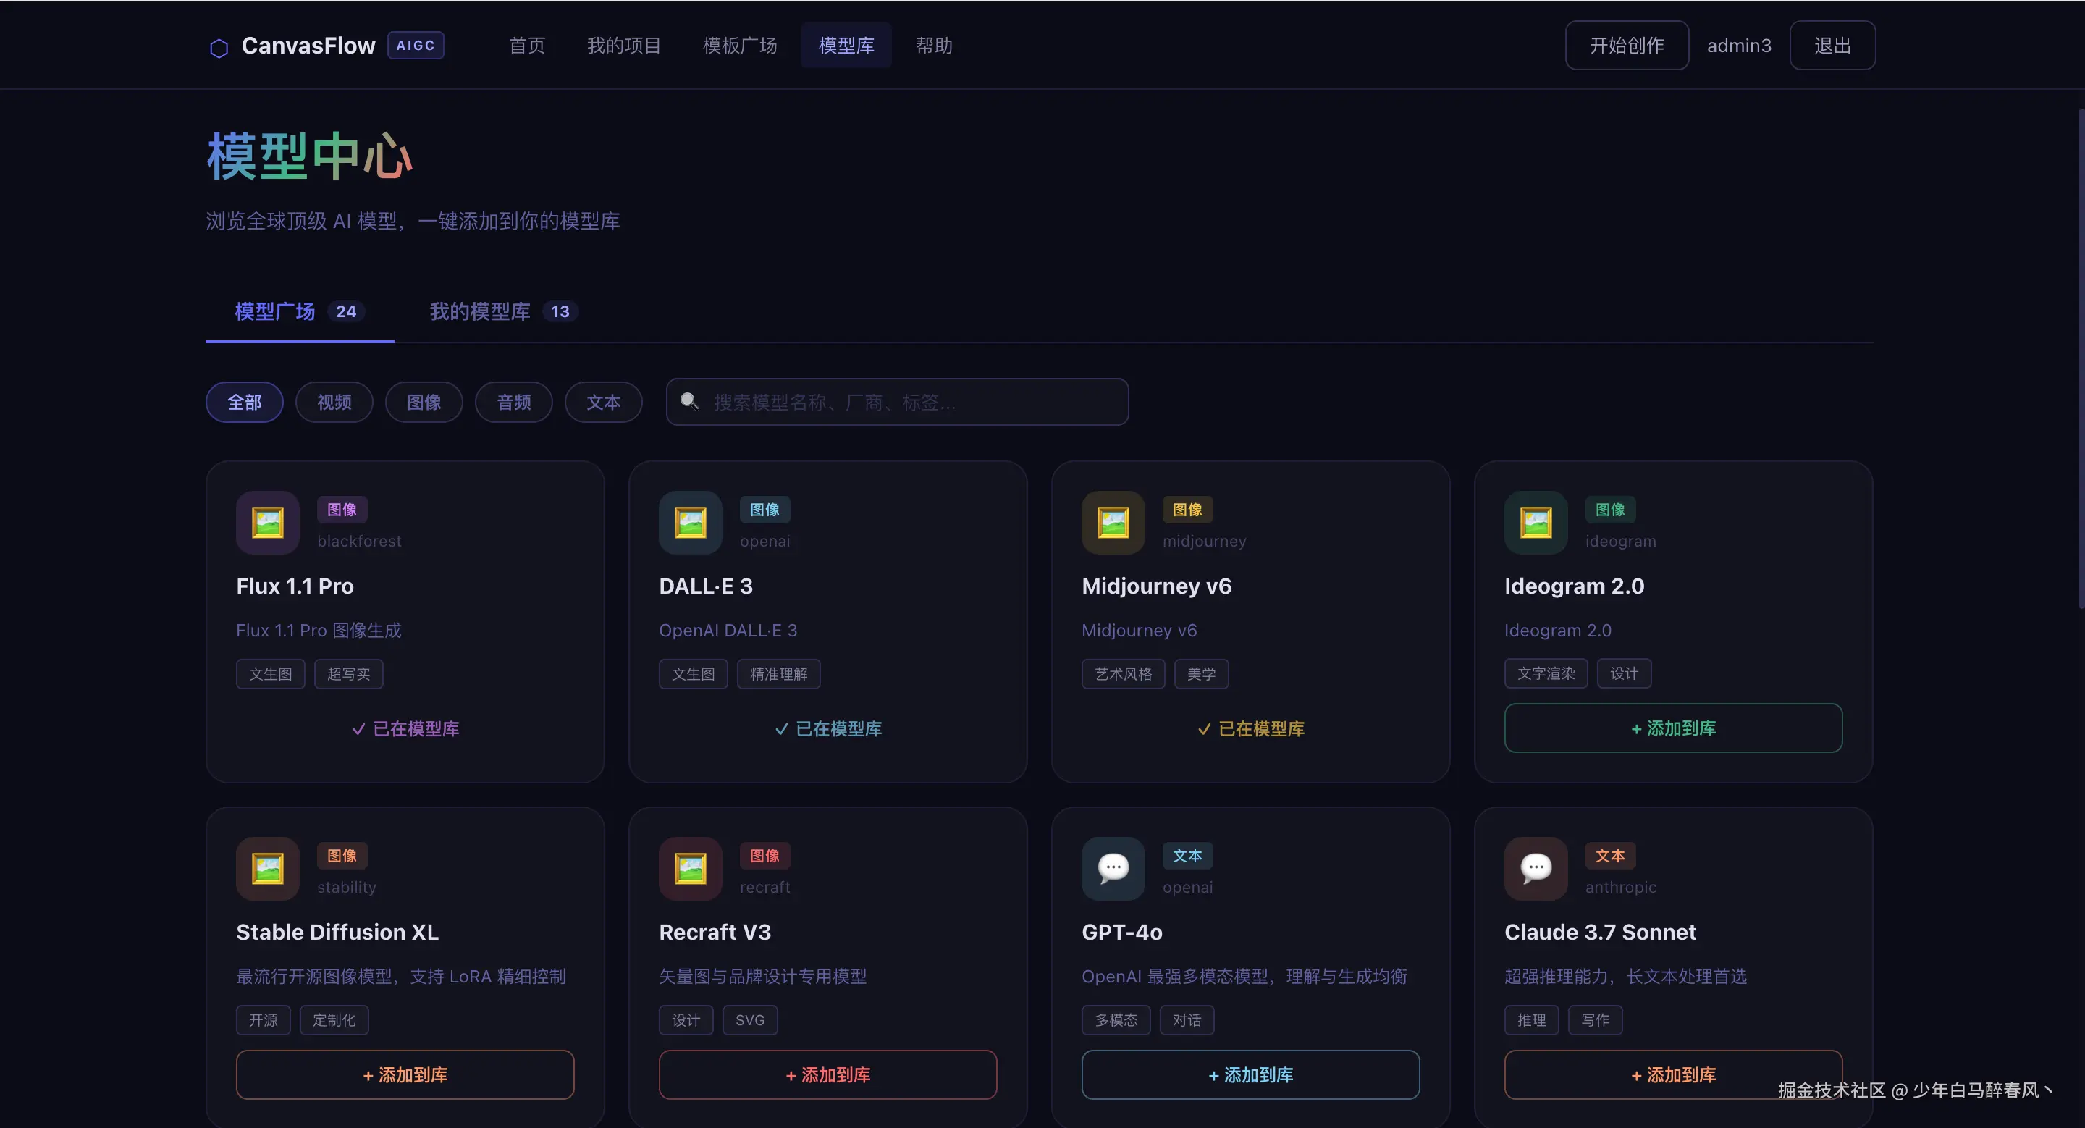Click the 文字渲染 tag on Ideogram 2.0
The height and width of the screenshot is (1128, 2085).
point(1546,673)
